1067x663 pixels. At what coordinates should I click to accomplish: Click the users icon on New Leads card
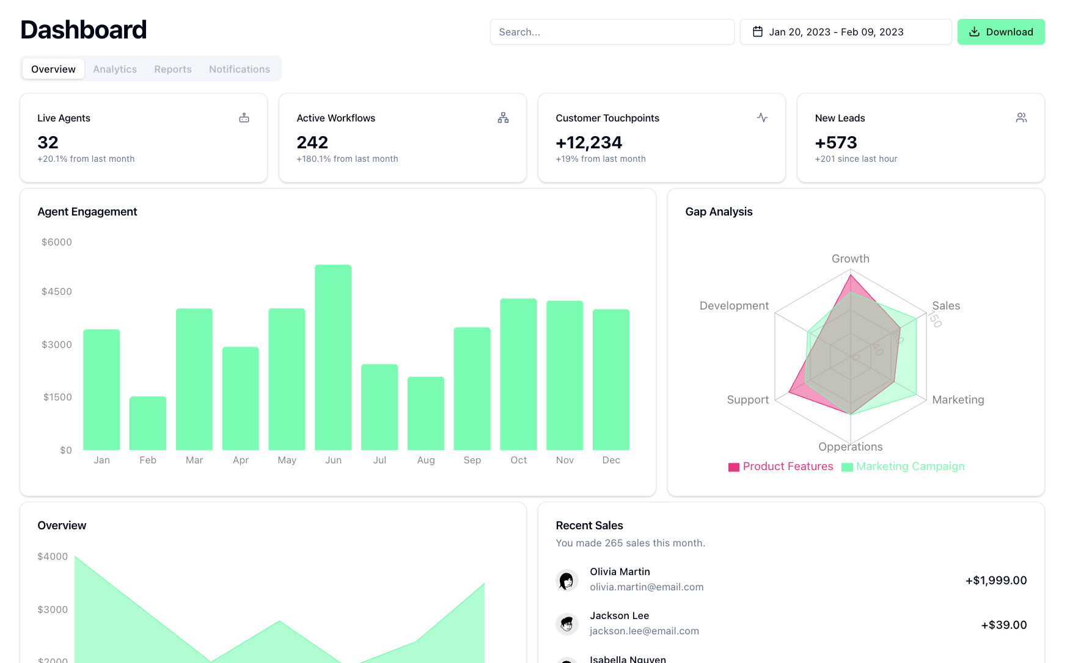pyautogui.click(x=1021, y=117)
